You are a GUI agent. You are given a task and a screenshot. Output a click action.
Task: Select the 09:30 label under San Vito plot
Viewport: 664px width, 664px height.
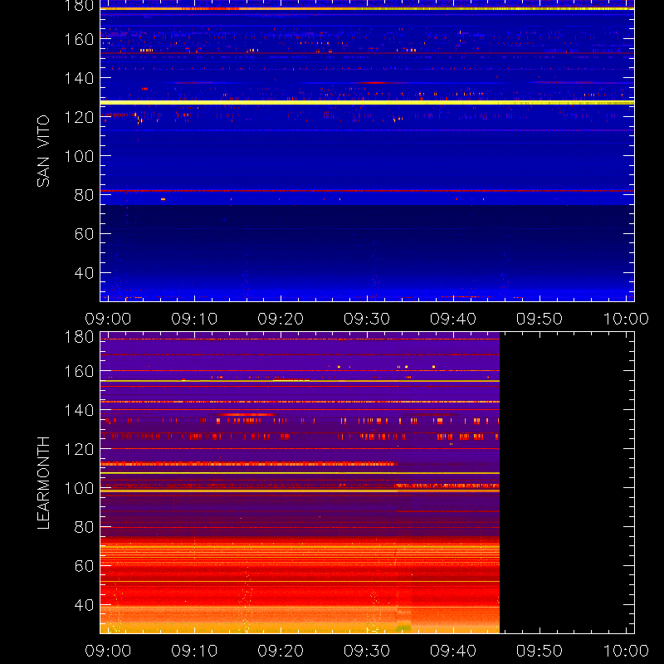(367, 319)
